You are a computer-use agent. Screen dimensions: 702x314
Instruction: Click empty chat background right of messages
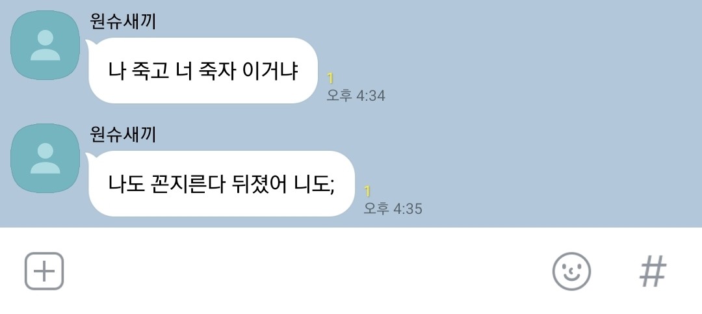(x=538, y=112)
